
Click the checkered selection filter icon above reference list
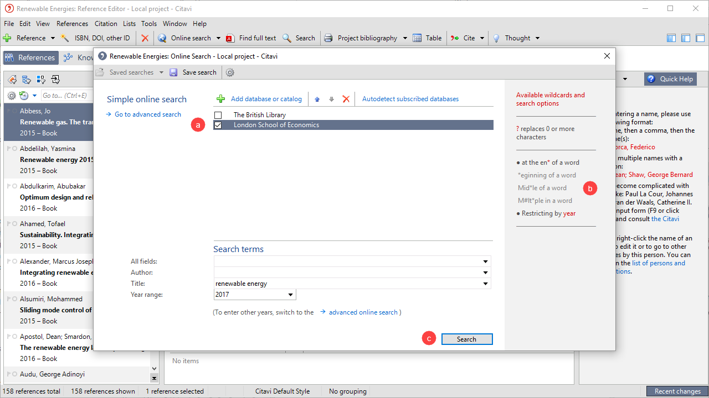(x=40, y=80)
